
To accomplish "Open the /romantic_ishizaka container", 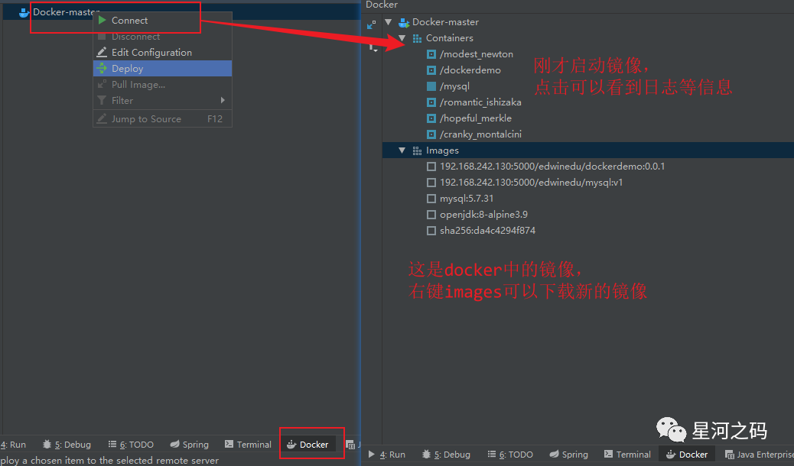I will coord(480,102).
